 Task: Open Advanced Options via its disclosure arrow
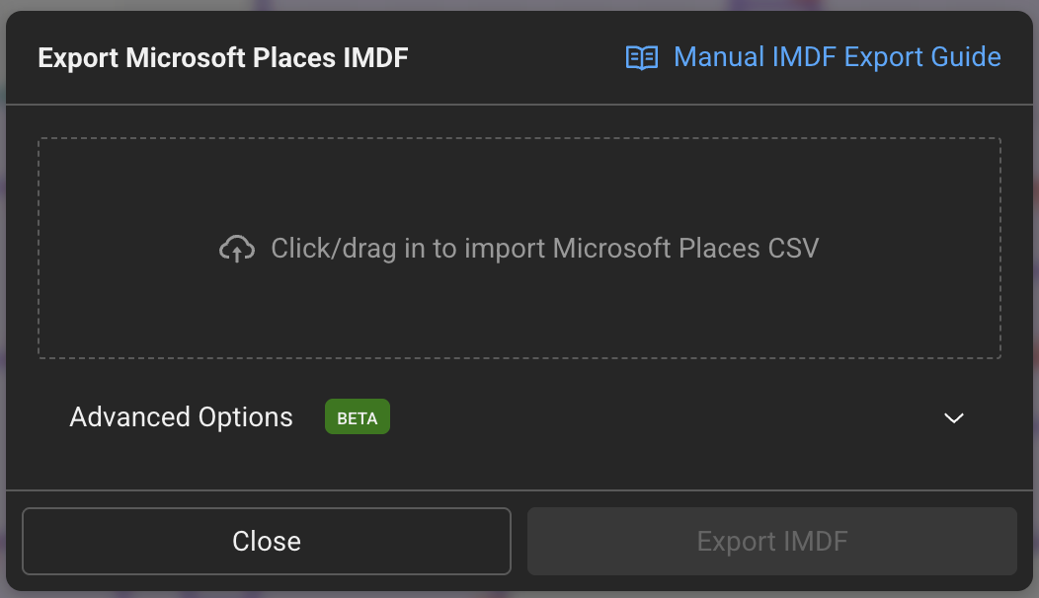[x=954, y=417]
